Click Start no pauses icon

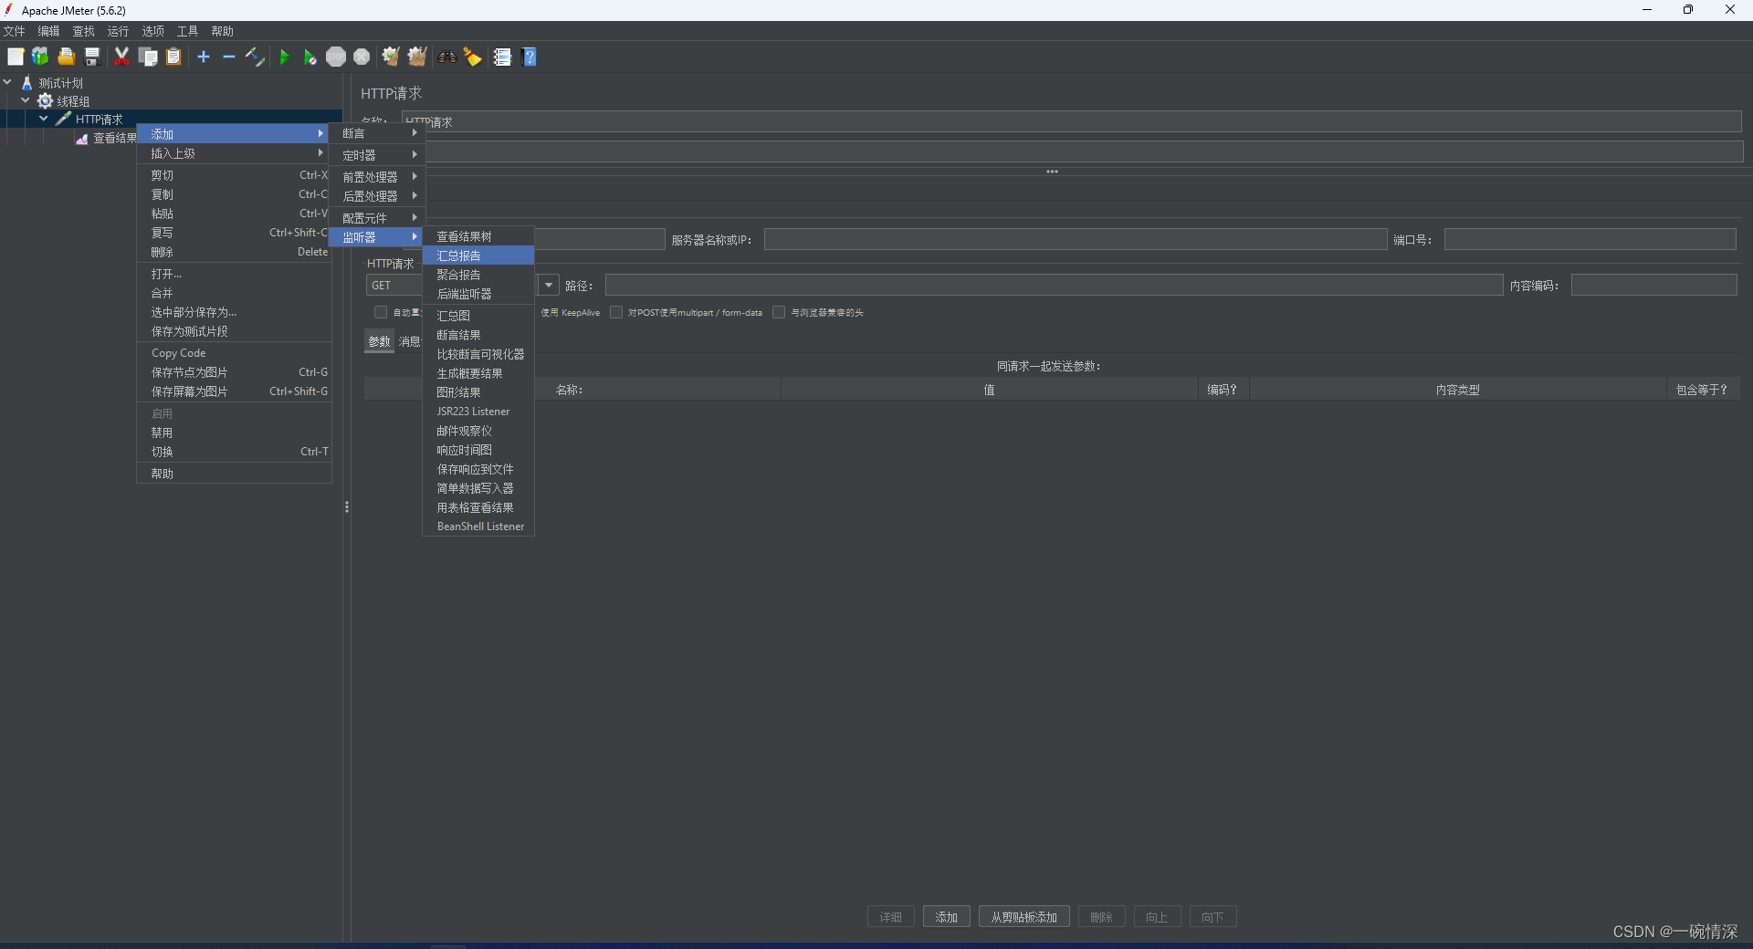[310, 57]
